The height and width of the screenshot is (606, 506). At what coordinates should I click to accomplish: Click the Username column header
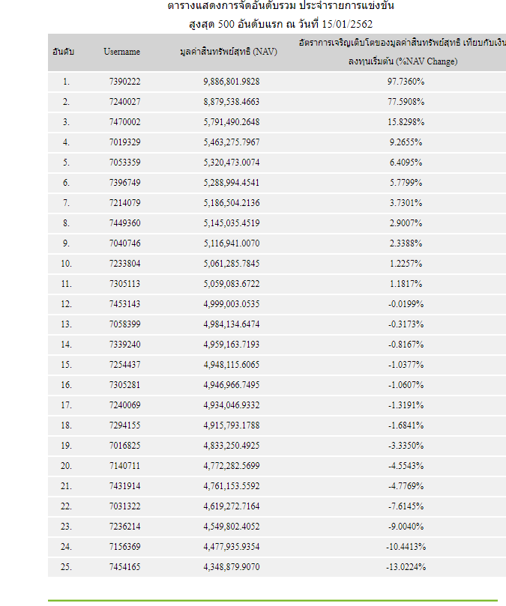121,52
